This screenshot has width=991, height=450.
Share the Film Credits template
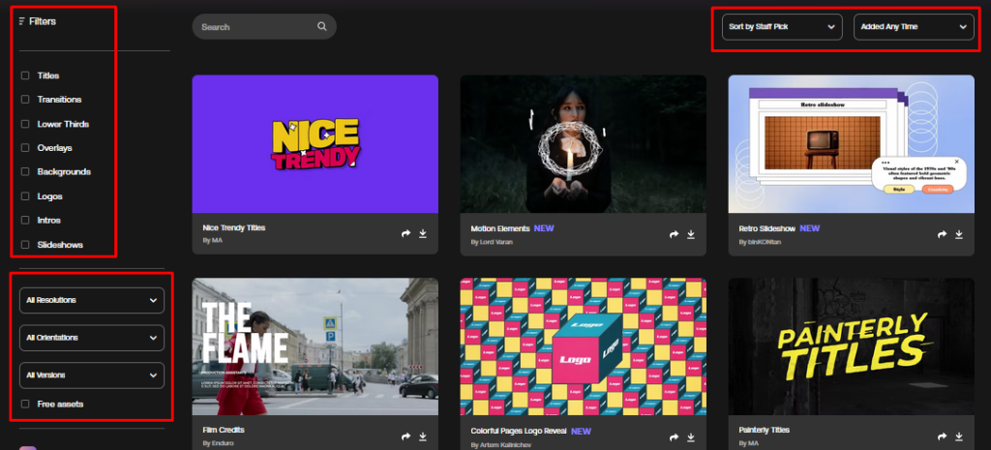(x=405, y=436)
